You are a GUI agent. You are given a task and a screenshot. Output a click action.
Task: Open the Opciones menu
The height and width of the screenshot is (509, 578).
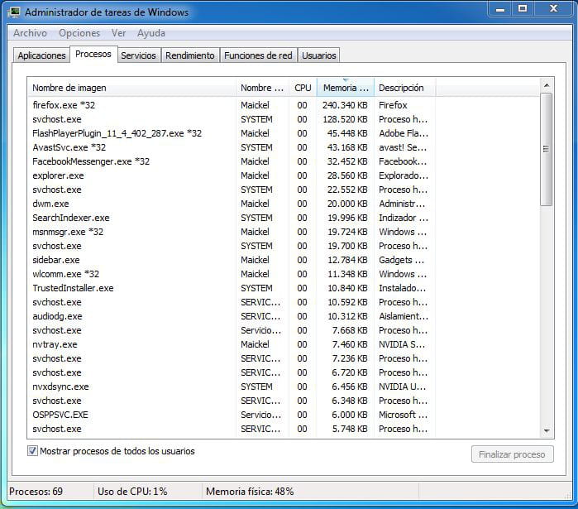pos(79,33)
